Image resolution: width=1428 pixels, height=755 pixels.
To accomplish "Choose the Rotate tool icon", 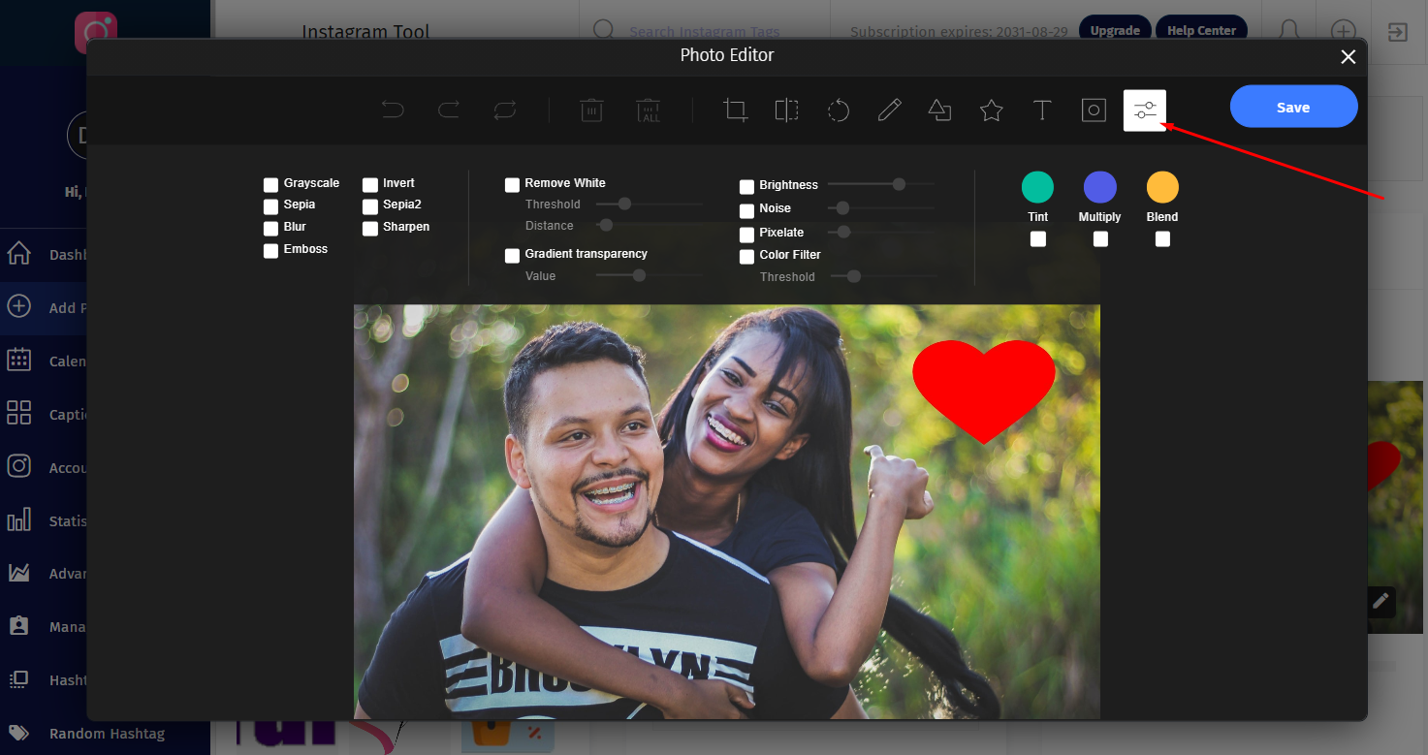I will 839,110.
